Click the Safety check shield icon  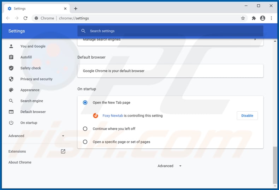tap(11, 68)
